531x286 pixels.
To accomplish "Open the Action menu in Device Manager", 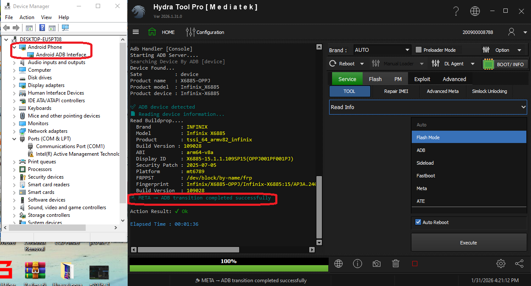I will 27,17.
